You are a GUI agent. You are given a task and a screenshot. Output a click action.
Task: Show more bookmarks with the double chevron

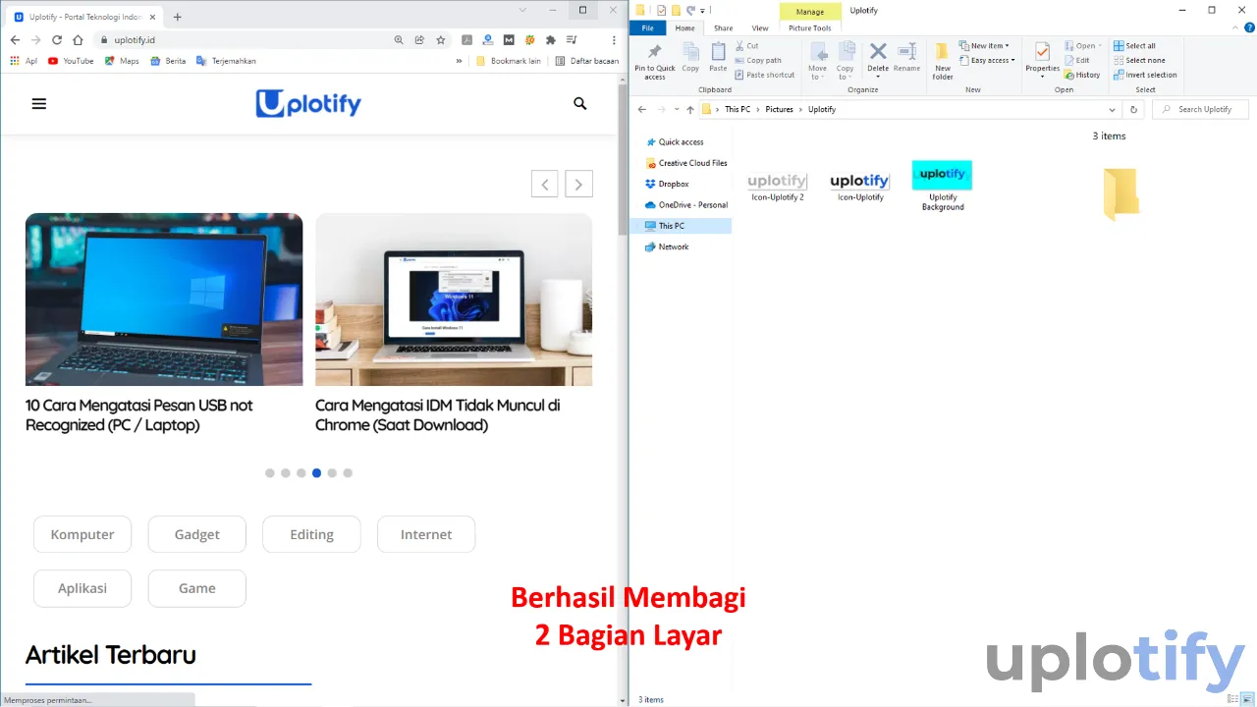tap(459, 61)
